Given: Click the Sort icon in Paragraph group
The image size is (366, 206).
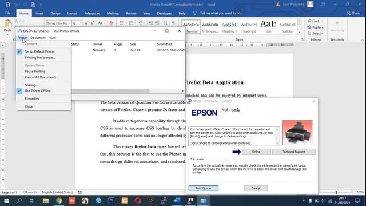Looking at the screenshot, I should coord(165,23).
